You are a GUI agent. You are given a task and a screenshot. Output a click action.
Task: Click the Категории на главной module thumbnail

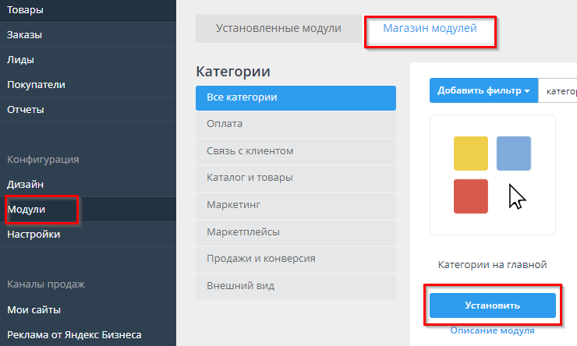click(x=492, y=175)
